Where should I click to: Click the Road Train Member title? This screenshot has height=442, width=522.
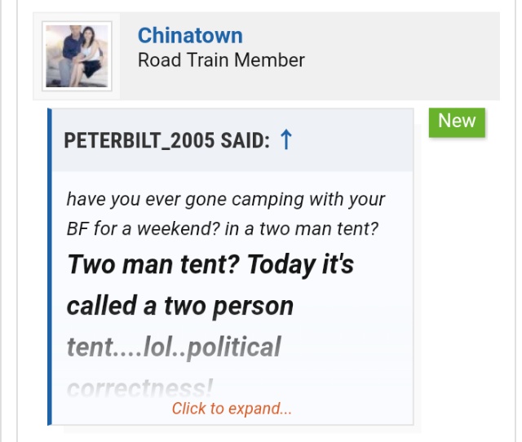tap(221, 60)
